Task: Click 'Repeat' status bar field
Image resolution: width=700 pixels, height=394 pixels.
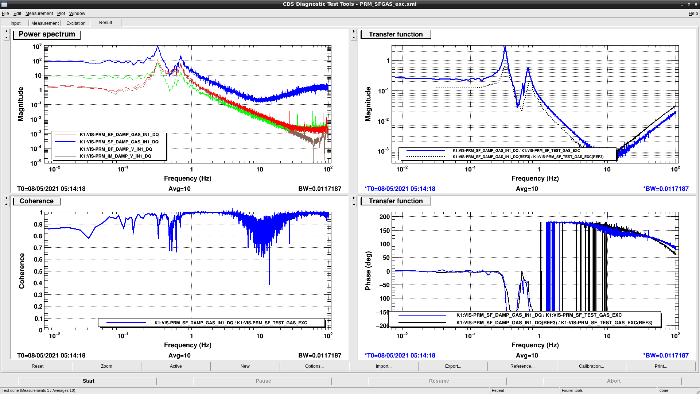Action: pyautogui.click(x=524, y=391)
